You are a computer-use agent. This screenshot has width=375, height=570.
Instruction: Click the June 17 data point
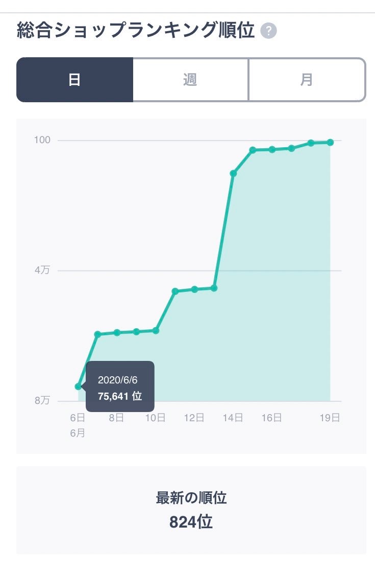[291, 148]
